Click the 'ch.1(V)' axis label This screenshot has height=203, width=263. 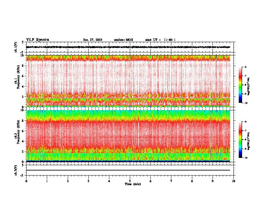click(x=16, y=47)
